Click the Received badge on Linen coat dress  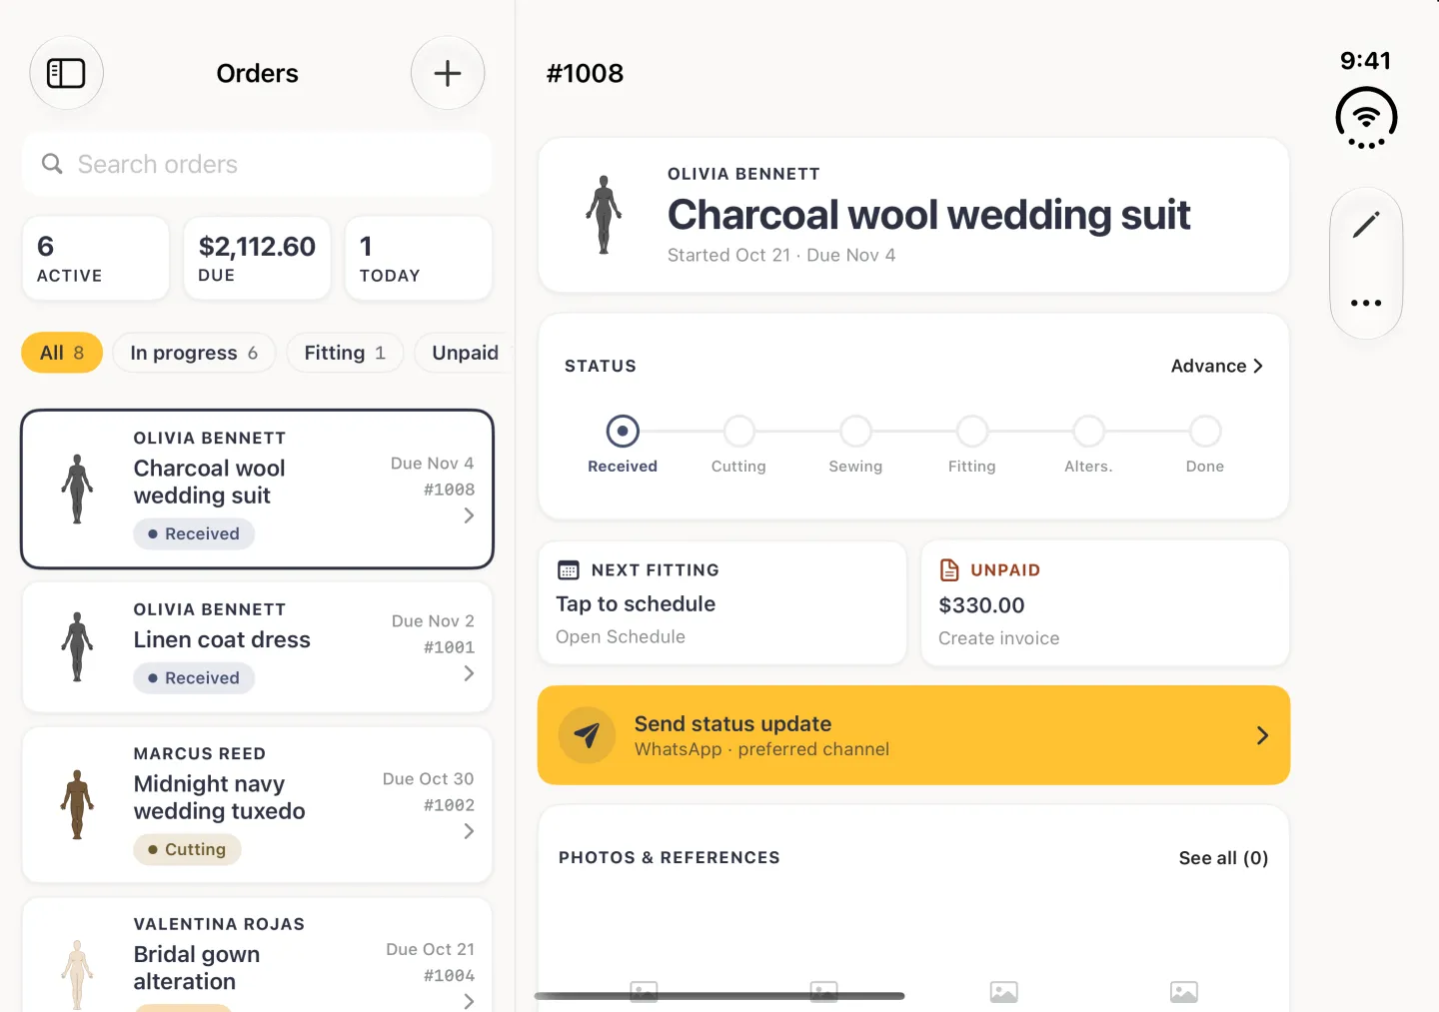click(x=194, y=677)
